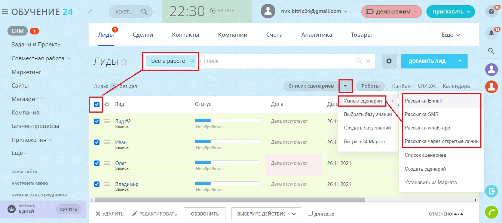Viewport: 502px width, 223px height.
Task: Add Лиды page to favorites with star
Action: 124,62
